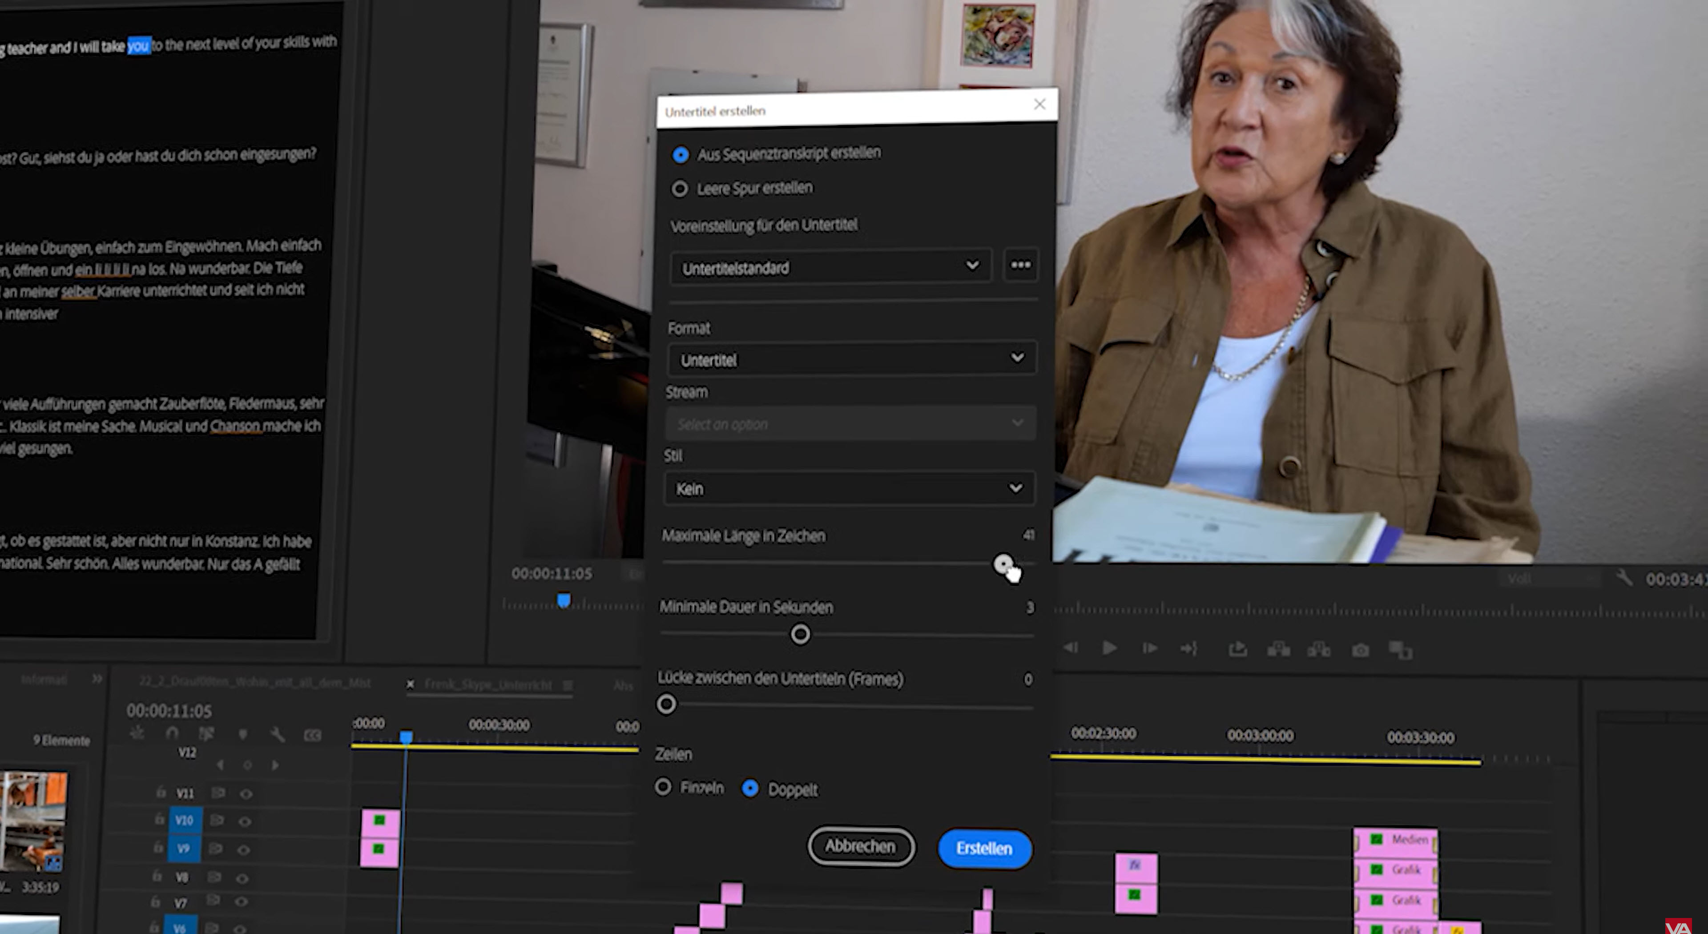1708x934 pixels.
Task: Click the Go to Out point icon
Action: [x=1189, y=648]
